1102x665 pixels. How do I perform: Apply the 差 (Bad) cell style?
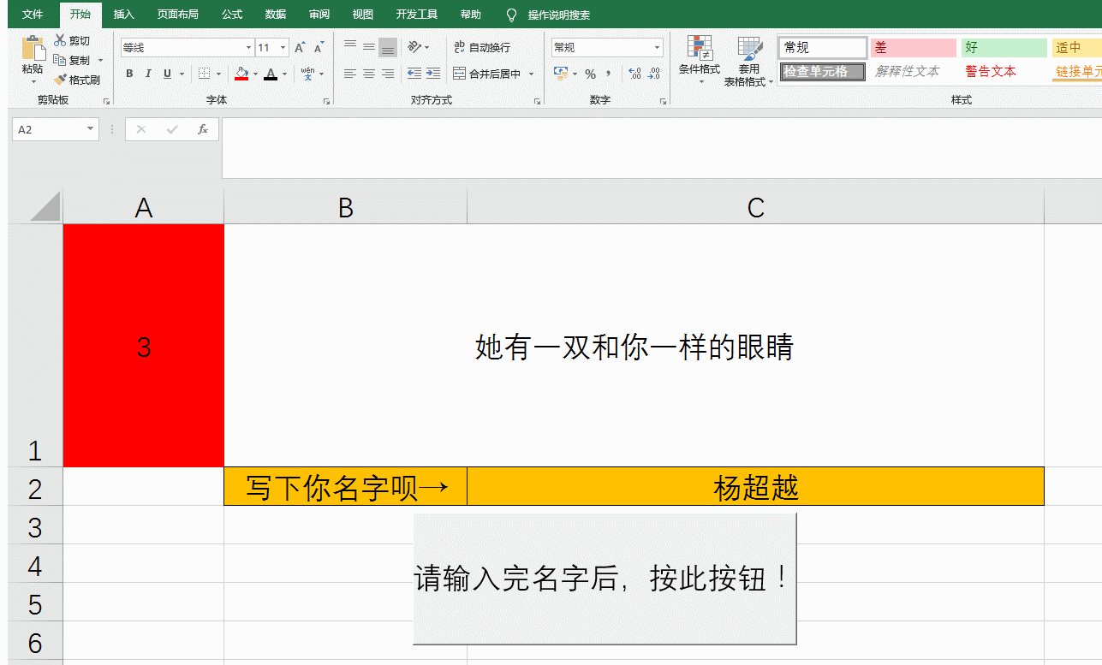pyautogui.click(x=913, y=48)
